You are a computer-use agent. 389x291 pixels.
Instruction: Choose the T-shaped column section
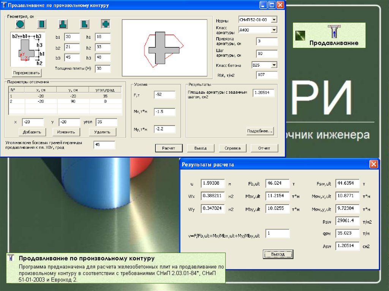pos(63,24)
